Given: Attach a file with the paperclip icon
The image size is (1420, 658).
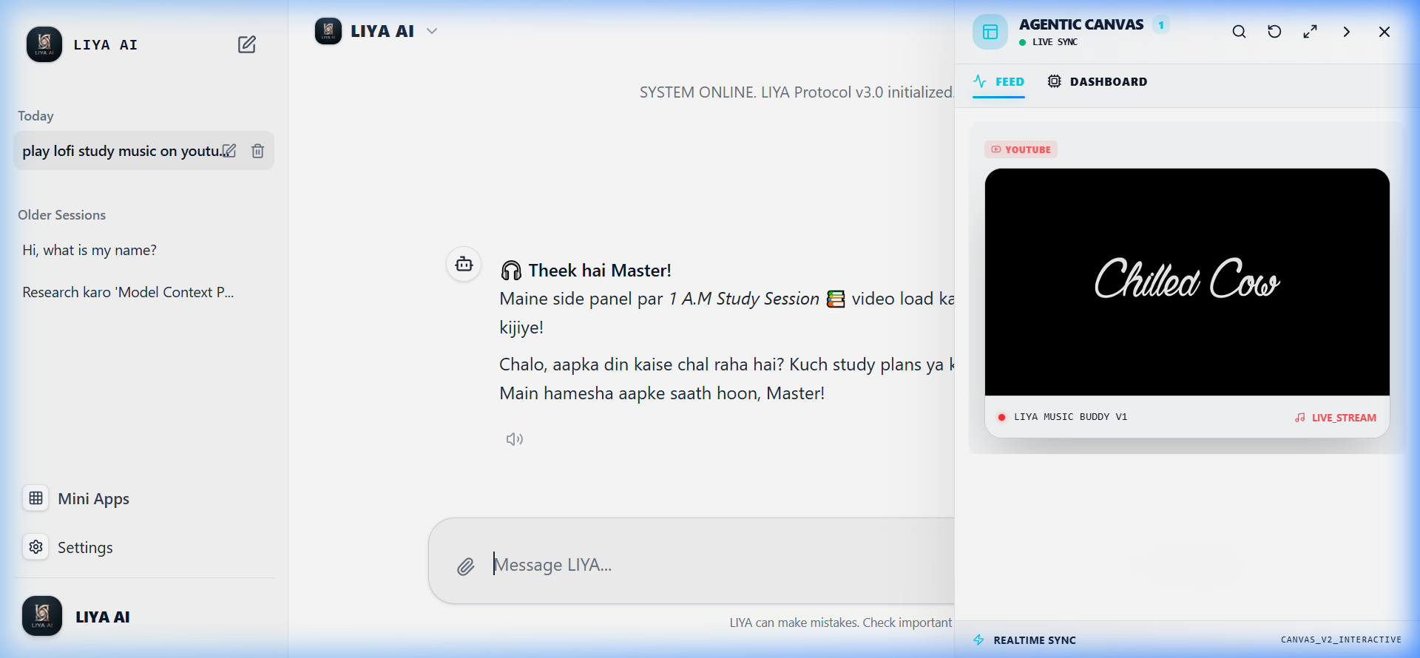Looking at the screenshot, I should [x=465, y=566].
